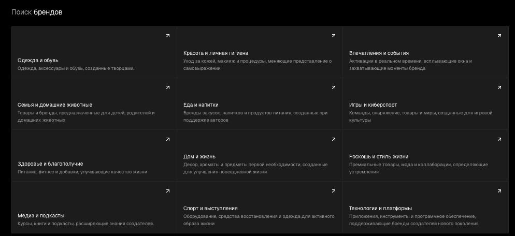Open Медиа и подкасты category title

[41, 216]
